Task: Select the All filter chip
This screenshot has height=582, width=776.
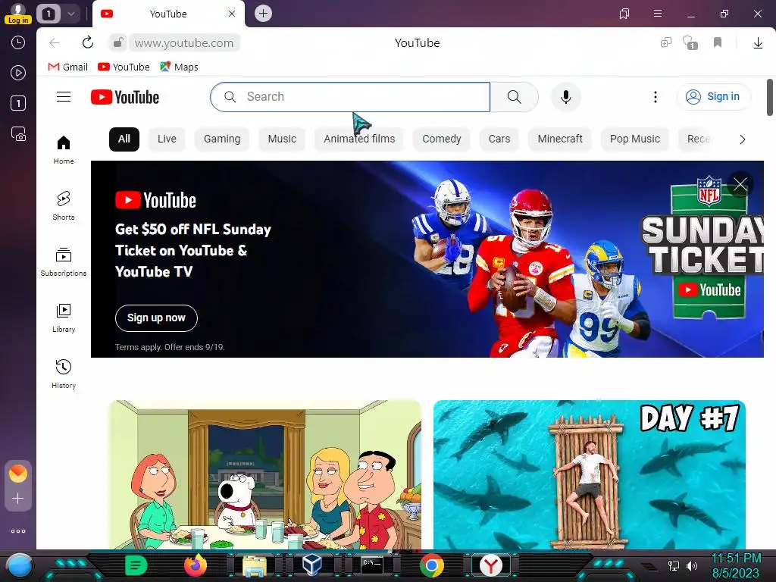Action: 124,139
